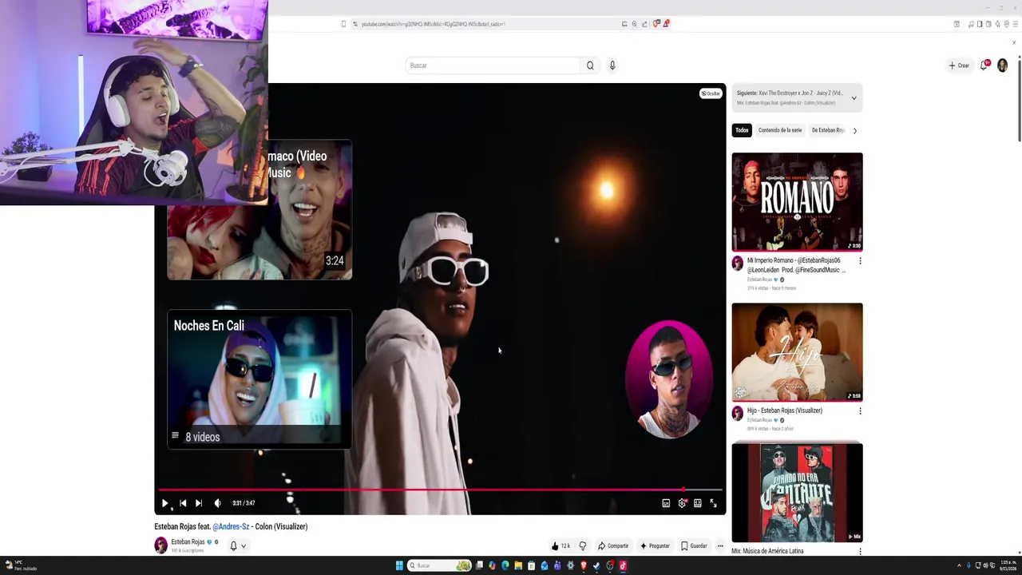Select the De Esteban Rojas chip
The width and height of the screenshot is (1022, 575).
[828, 130]
